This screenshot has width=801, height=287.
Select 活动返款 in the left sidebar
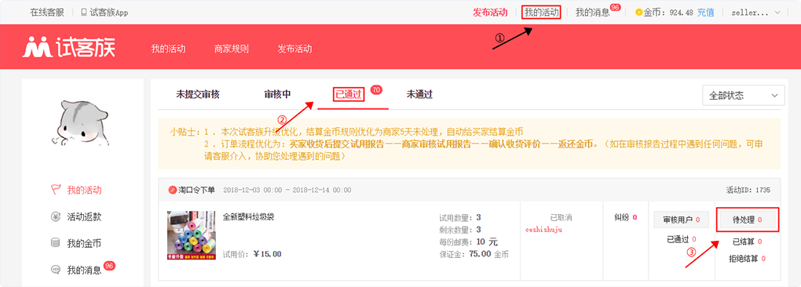84,216
